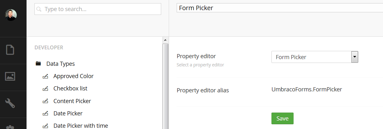Open the Developer wrench section
The height and width of the screenshot is (129, 383).
10,103
